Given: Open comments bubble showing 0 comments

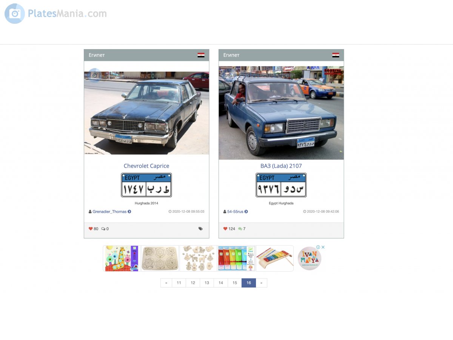Looking at the screenshot, I should [x=103, y=229].
